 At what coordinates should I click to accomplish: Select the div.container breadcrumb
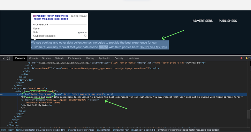(104, 130)
